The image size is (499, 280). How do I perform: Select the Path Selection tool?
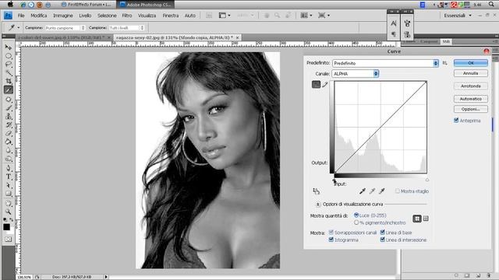pos(9,185)
